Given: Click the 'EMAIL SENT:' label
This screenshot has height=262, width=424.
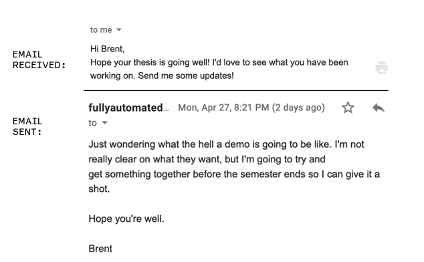Looking at the screenshot, I should click(x=27, y=126).
